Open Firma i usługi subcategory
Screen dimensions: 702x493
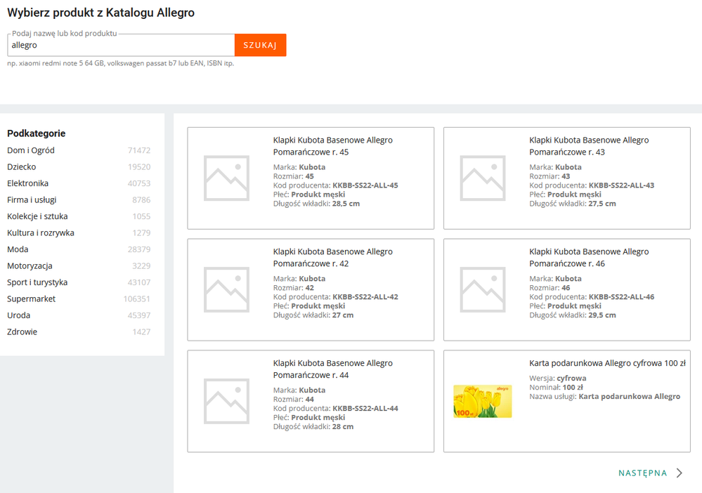coord(32,200)
